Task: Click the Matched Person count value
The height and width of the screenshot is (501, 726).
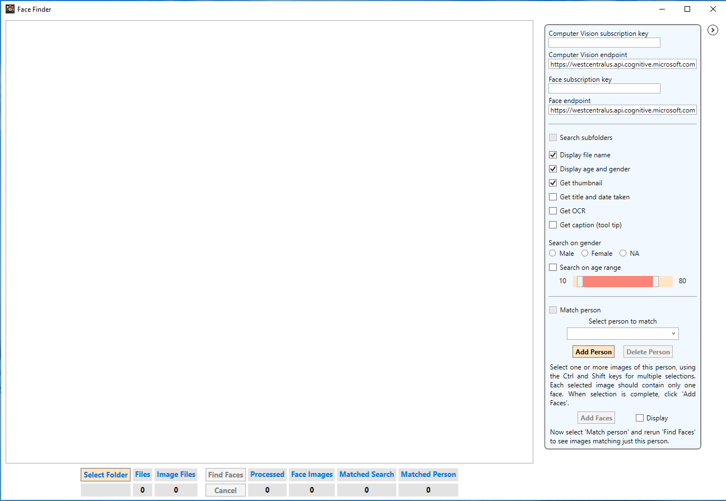Action: tap(429, 490)
